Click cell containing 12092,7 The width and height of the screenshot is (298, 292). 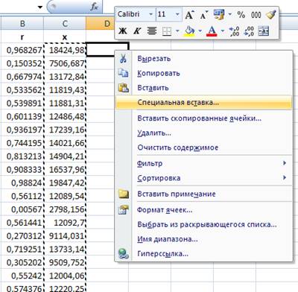(65, 223)
